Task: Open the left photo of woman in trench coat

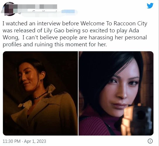Action: point(40,93)
